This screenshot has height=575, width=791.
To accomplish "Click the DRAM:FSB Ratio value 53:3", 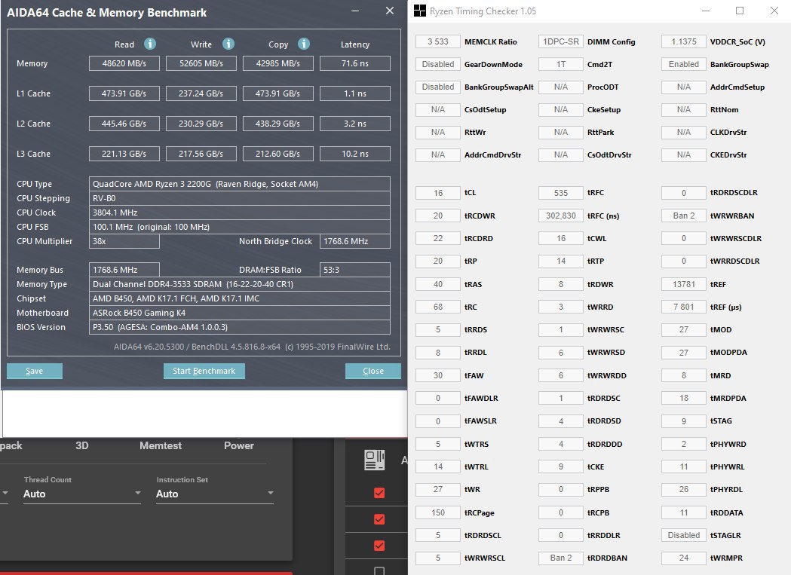I will pos(355,270).
